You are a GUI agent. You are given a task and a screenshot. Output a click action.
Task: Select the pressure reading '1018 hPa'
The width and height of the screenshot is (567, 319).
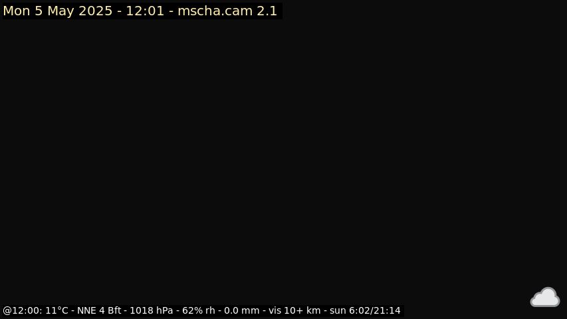point(151,310)
